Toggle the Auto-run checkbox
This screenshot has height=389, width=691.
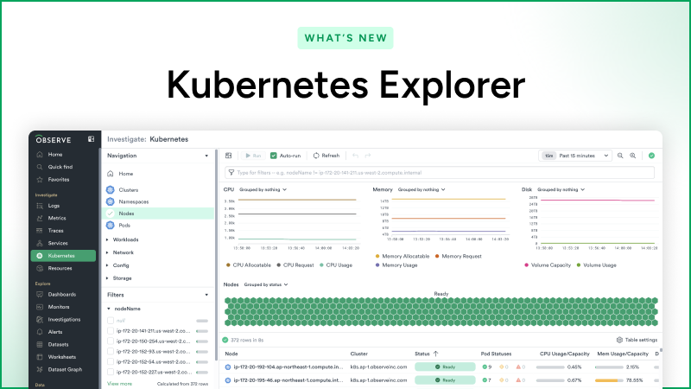[x=273, y=156]
